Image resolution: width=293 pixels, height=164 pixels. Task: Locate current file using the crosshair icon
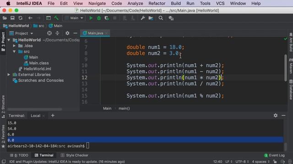pyautogui.click(x=49, y=33)
